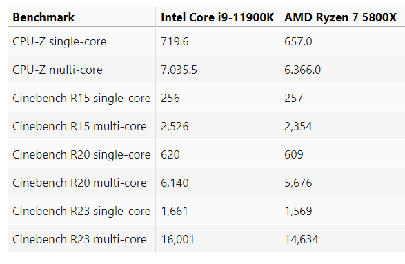This screenshot has width=405, height=264.
Task: Click the Benchmark column header
Action: point(43,17)
